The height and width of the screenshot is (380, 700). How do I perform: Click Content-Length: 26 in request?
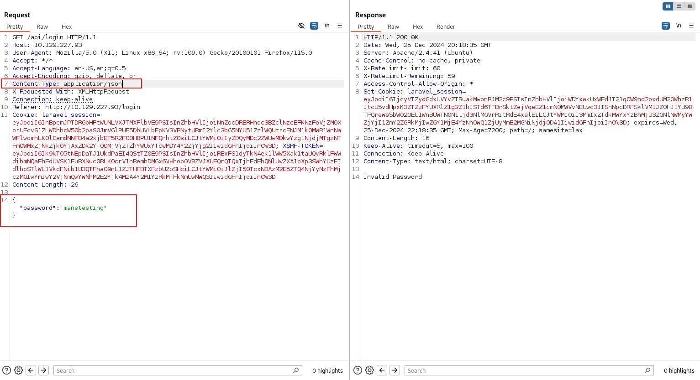[x=45, y=185]
